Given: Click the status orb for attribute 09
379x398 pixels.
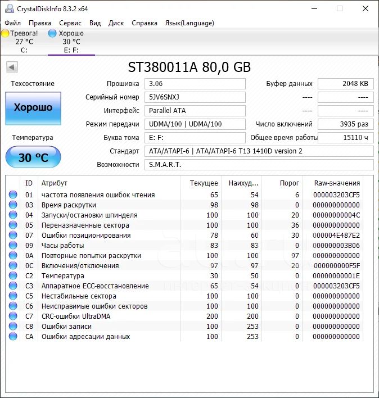Looking at the screenshot, I should (13, 246).
